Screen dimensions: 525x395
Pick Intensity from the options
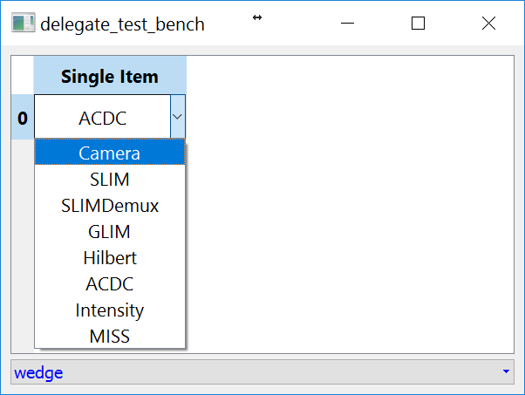110,310
